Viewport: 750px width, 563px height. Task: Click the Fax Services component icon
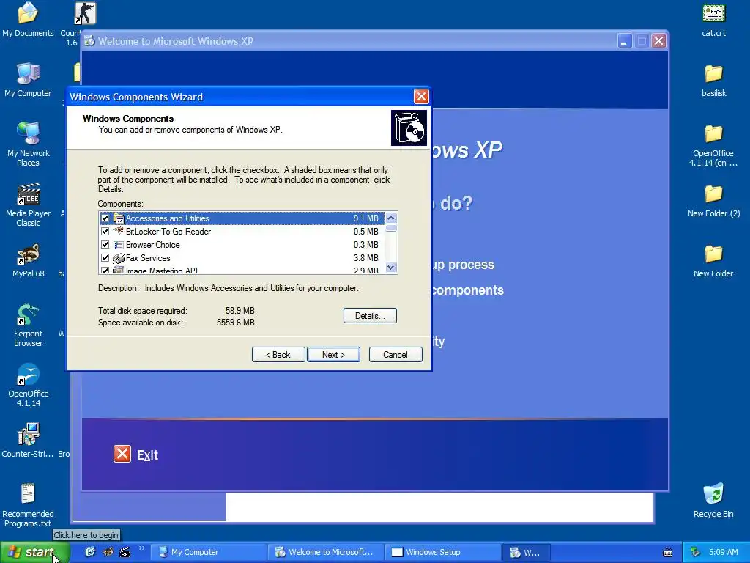click(x=118, y=258)
